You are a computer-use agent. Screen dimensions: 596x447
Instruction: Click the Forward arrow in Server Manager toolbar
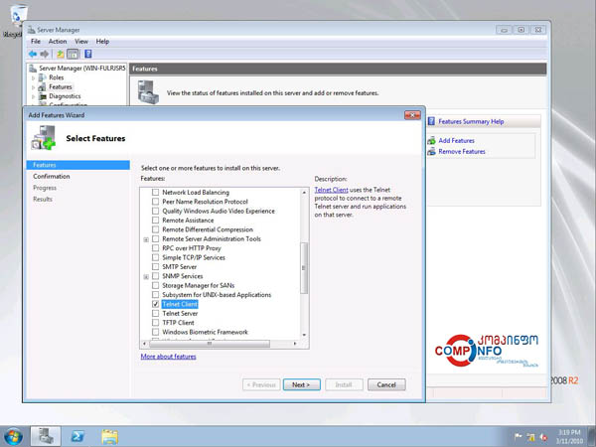pyautogui.click(x=45, y=54)
